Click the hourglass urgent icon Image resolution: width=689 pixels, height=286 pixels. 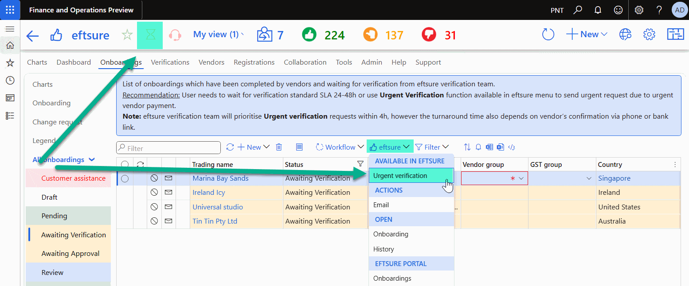pyautogui.click(x=150, y=35)
